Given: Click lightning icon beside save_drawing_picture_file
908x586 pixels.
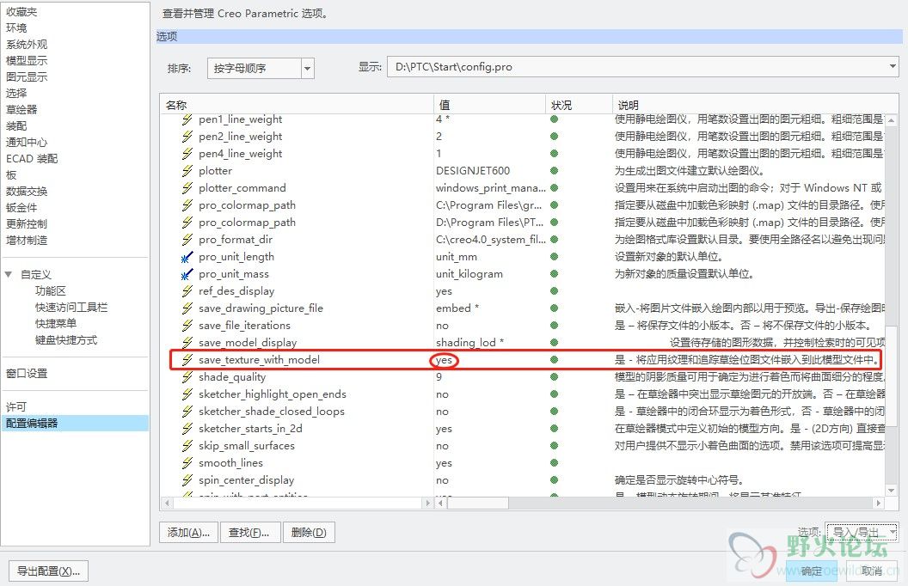Looking at the screenshot, I should point(187,308).
